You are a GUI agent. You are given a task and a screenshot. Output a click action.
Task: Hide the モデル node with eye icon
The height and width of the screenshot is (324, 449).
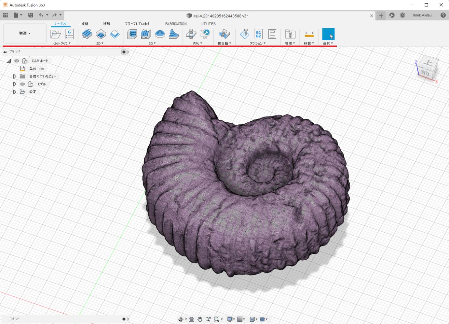coord(22,84)
